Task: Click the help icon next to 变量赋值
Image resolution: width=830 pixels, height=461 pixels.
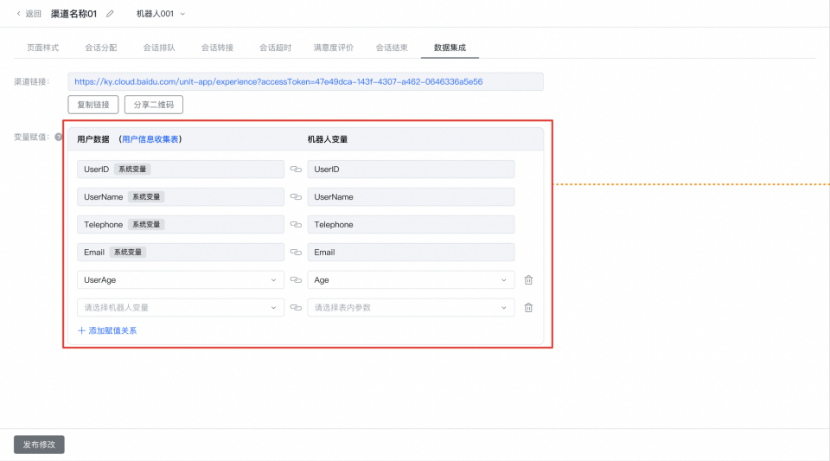Action: [59, 138]
